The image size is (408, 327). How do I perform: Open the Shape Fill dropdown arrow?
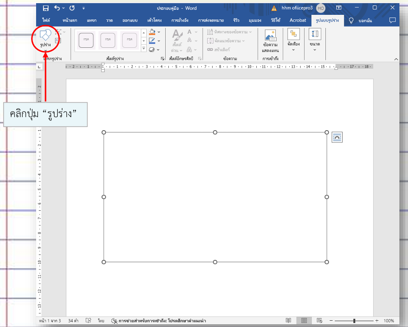(x=159, y=32)
